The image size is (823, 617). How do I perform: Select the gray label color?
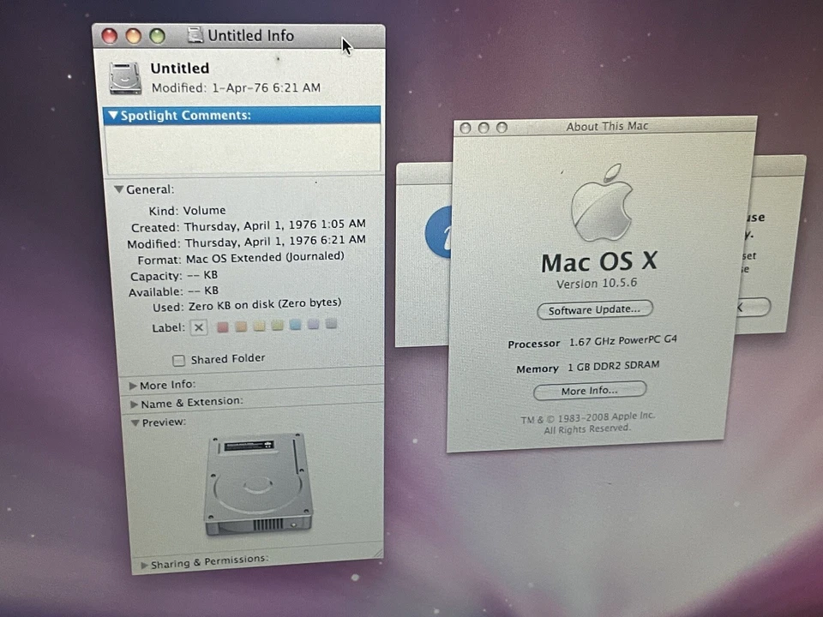(x=331, y=326)
